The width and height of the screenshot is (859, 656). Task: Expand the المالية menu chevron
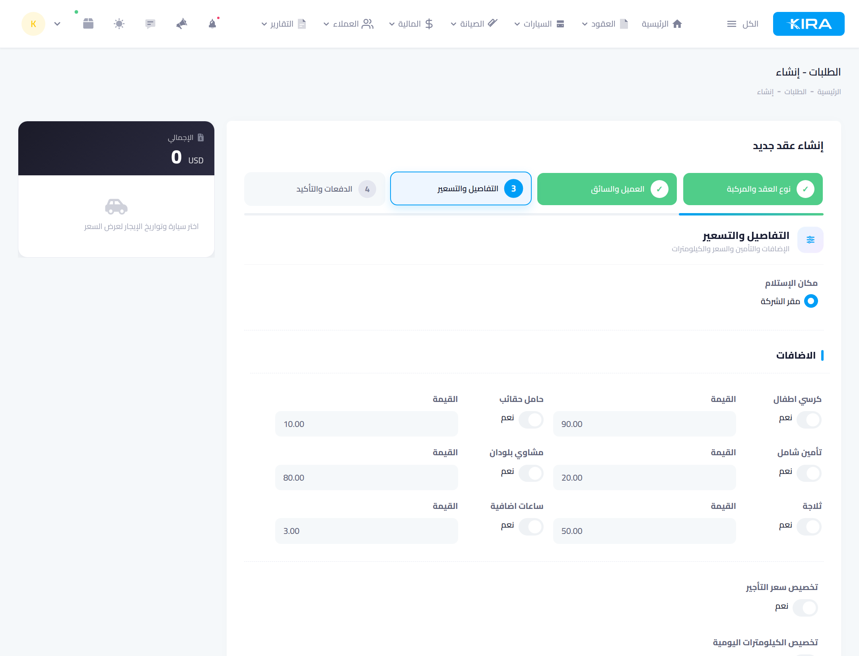coord(392,24)
